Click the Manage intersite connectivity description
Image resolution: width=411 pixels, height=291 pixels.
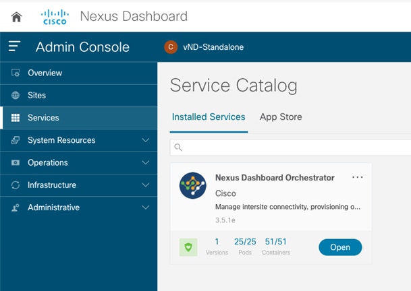click(287, 207)
